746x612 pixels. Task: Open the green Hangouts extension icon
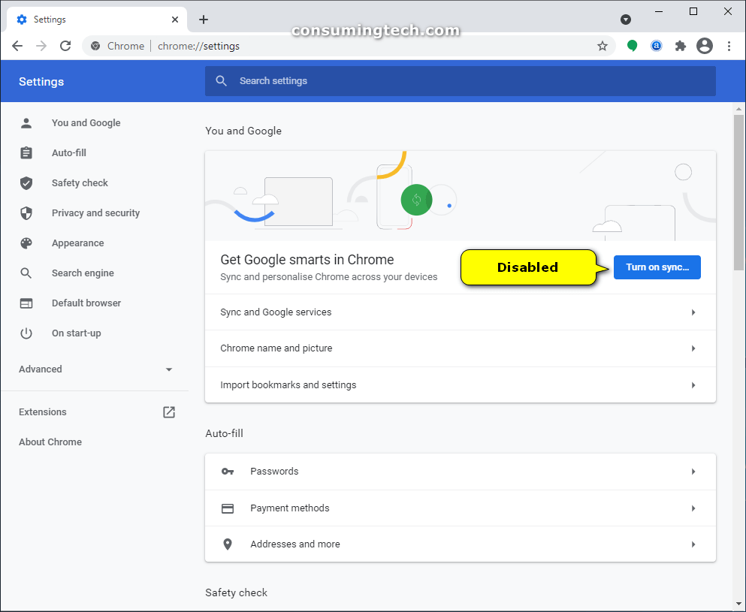pos(632,46)
